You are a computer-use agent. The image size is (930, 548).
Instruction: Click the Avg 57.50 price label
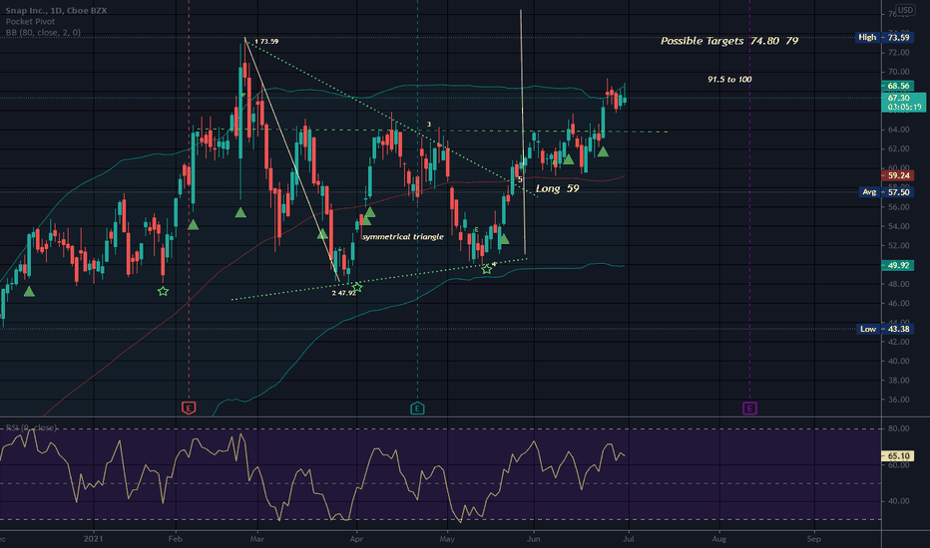coord(886,192)
